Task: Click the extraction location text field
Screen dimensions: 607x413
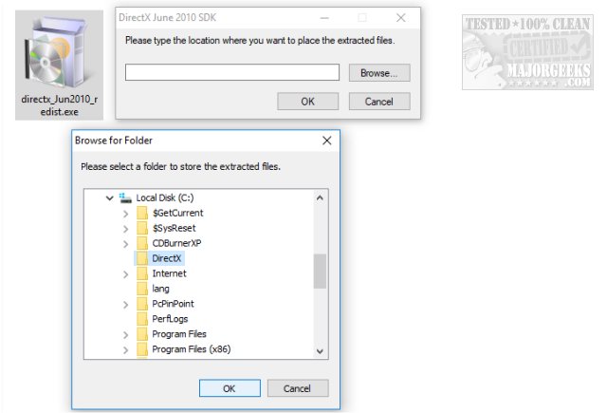Action: (x=232, y=72)
